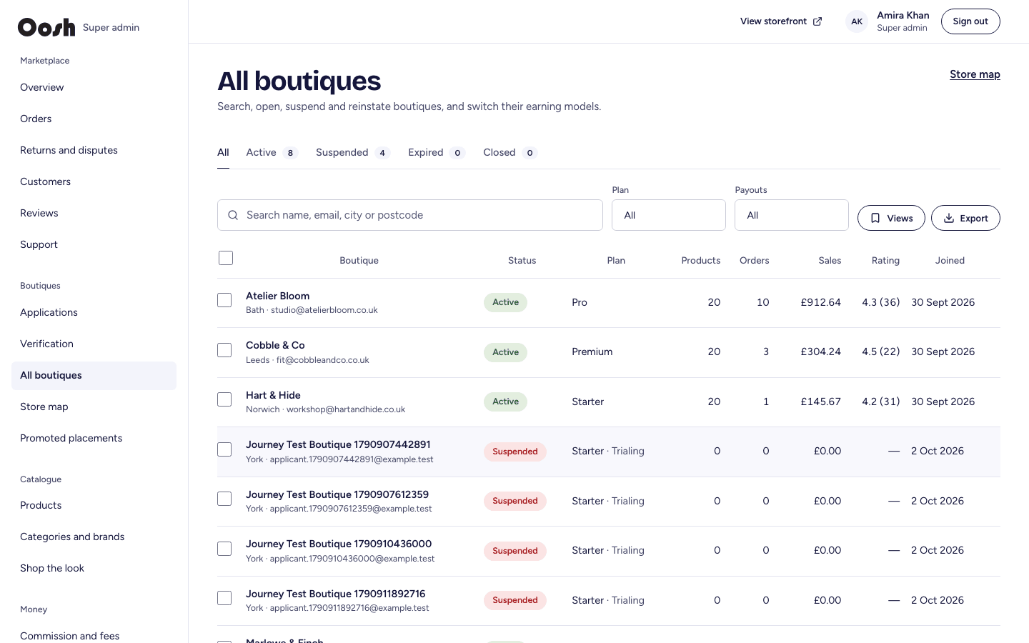Click the search magnifier icon
Screen dimensions: 1029x643
(233, 215)
